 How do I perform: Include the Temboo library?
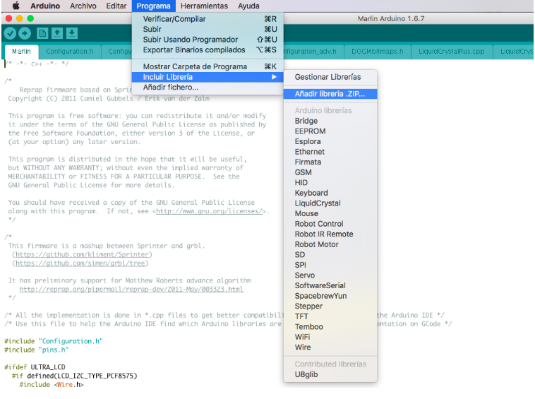coord(330,327)
